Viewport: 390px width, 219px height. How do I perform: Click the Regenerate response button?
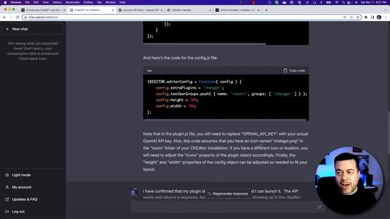tap(228, 193)
